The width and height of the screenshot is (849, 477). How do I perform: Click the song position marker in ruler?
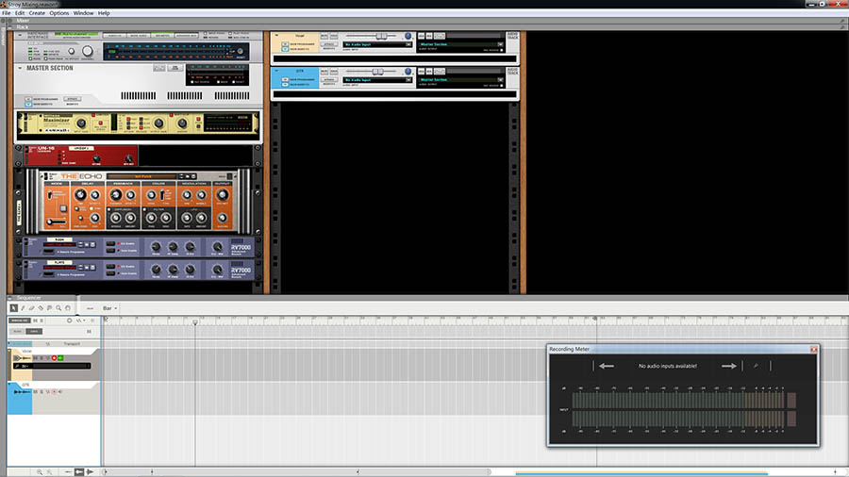coord(195,321)
